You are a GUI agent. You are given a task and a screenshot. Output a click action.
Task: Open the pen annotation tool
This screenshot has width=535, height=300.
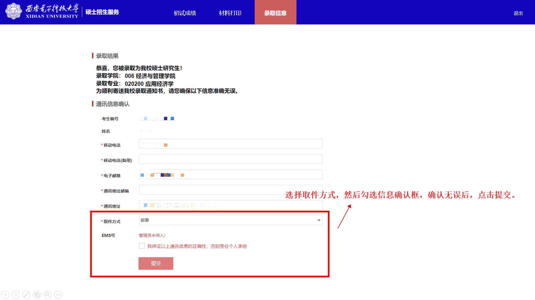(26, 295)
